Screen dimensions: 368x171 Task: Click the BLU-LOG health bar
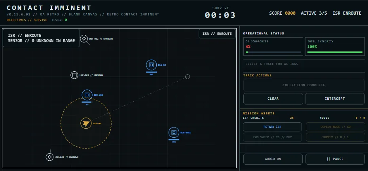coord(87,102)
